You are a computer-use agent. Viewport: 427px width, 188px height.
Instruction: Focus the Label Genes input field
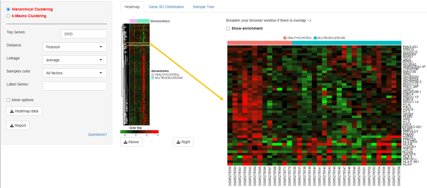pyautogui.click(x=75, y=86)
